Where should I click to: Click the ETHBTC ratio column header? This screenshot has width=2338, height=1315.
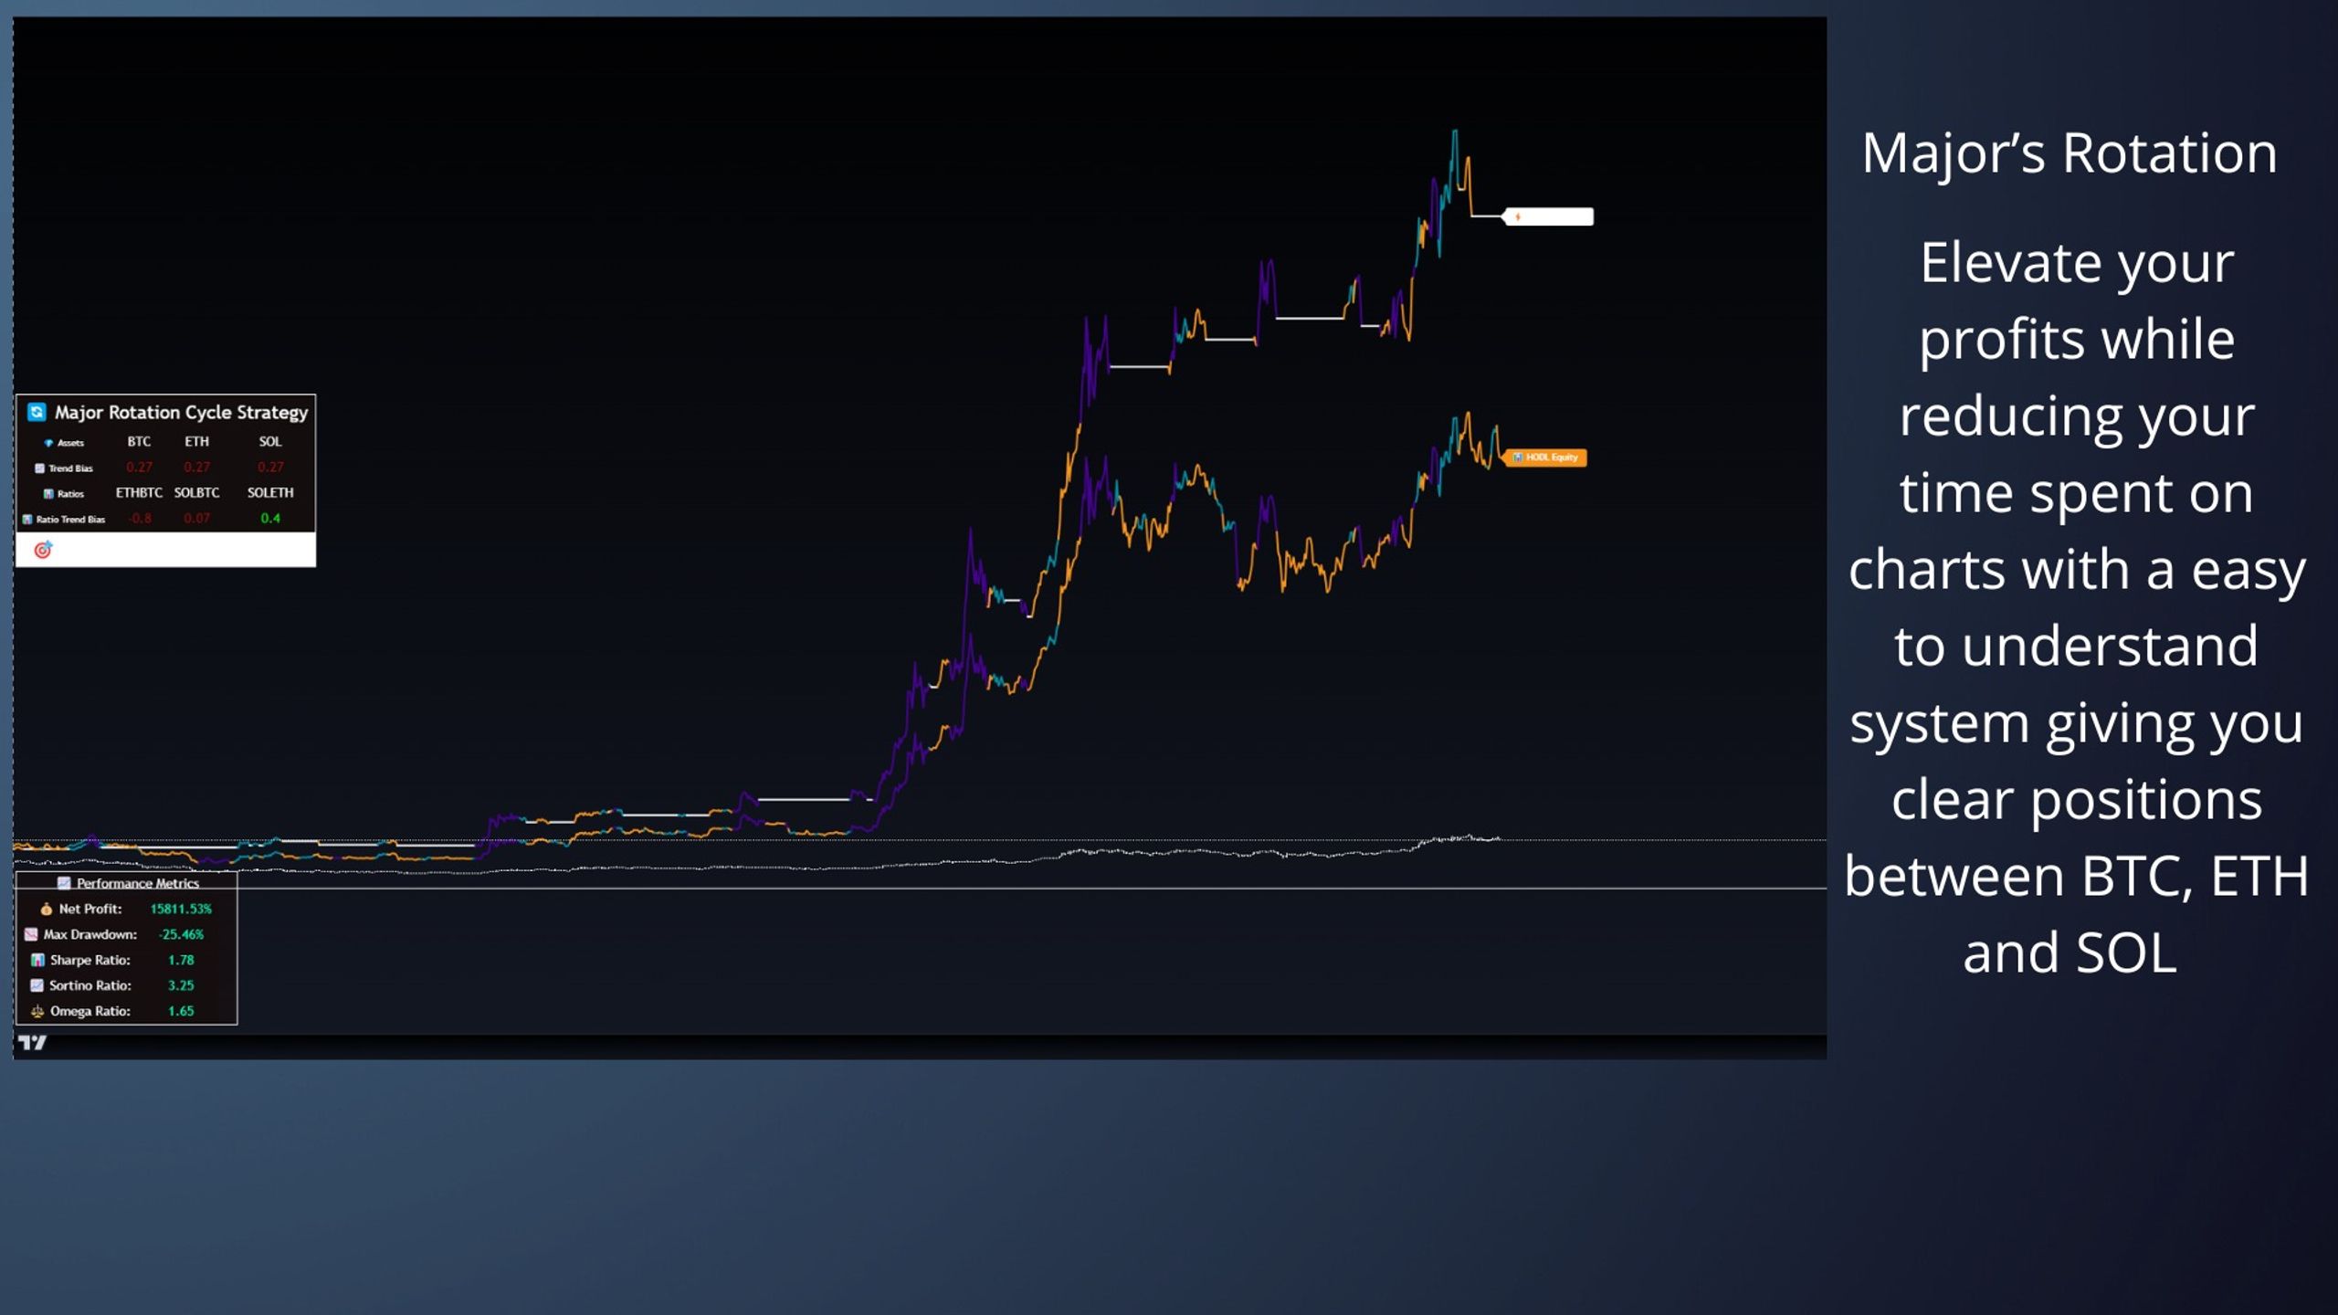139,492
